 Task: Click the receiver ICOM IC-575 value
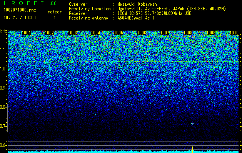coord(154,13)
